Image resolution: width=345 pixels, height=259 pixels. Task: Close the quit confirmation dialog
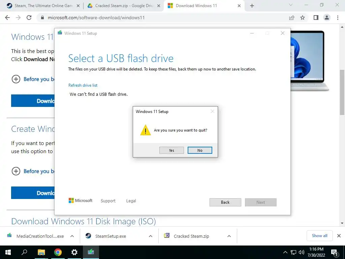pos(212,111)
